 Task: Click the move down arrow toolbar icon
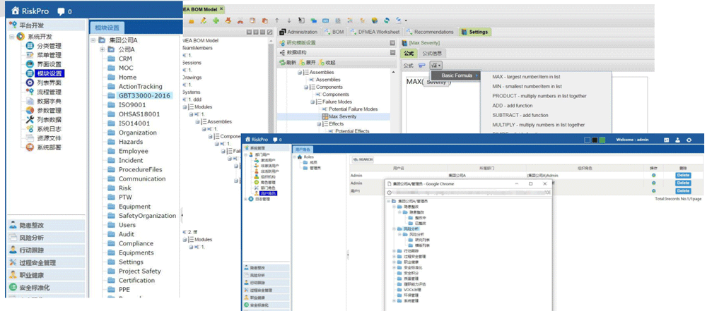pos(289,20)
